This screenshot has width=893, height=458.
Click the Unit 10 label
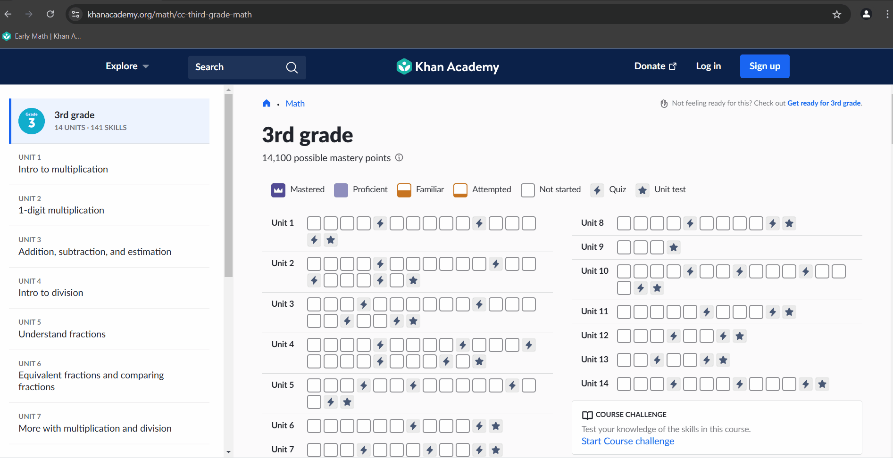594,271
